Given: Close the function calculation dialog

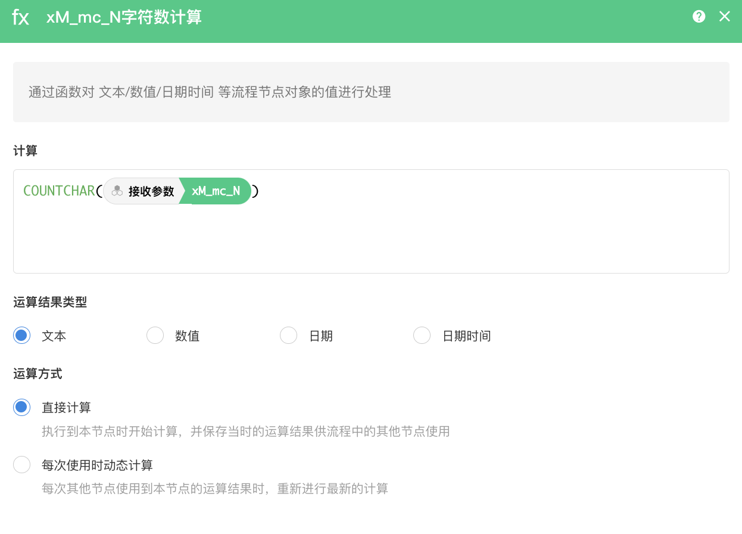Looking at the screenshot, I should 724,17.
